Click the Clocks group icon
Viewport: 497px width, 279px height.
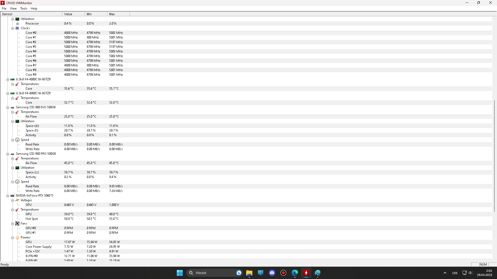tap(17, 28)
